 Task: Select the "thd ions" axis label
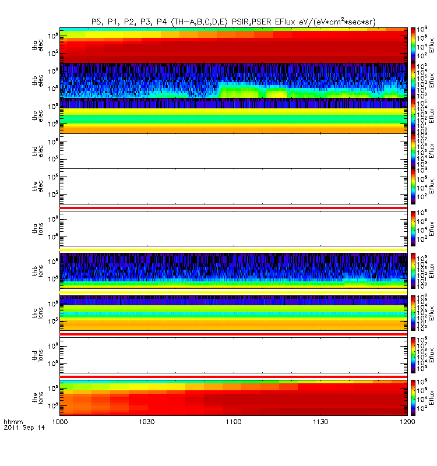[x=37, y=356]
